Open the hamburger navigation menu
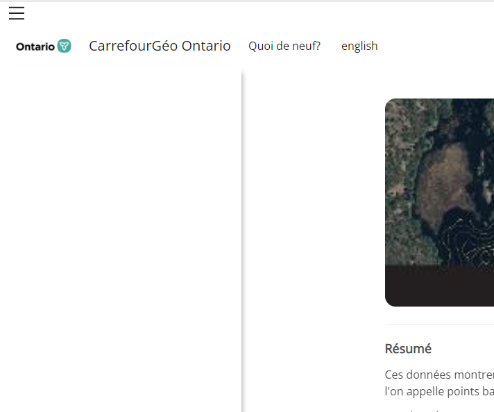 click(17, 13)
